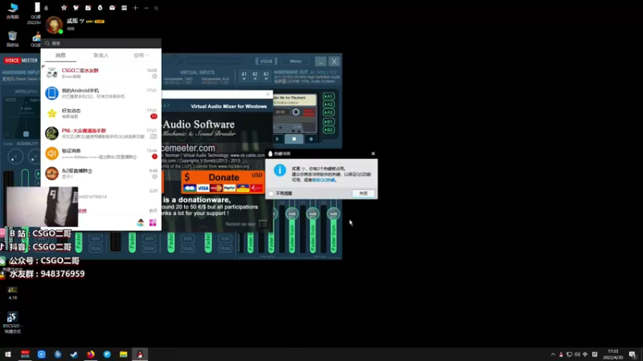Open the CSGO二哥水友群 conversation

101,73
